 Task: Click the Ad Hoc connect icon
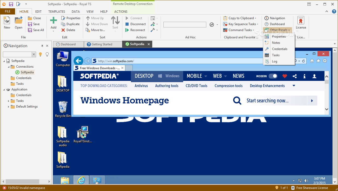[x=212, y=24]
